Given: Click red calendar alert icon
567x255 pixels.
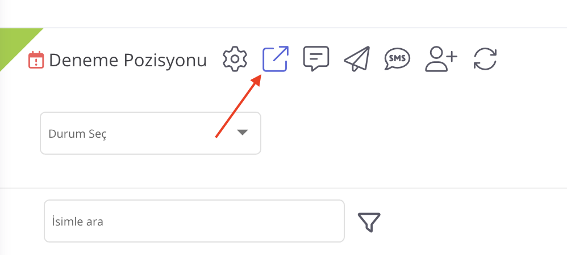Looking at the screenshot, I should pos(36,60).
